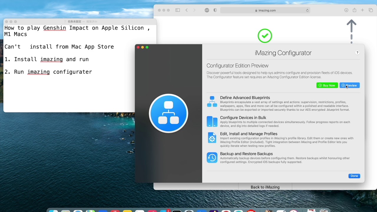This screenshot has width=377, height=212.
Task: Click the Edit, Install and Manage Profiles icon
Action: pos(212,138)
